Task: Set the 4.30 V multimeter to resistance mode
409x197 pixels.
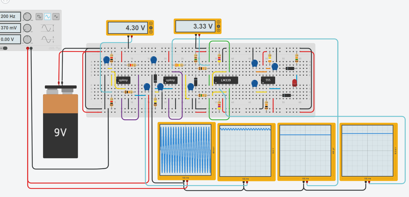Action: click(x=151, y=32)
